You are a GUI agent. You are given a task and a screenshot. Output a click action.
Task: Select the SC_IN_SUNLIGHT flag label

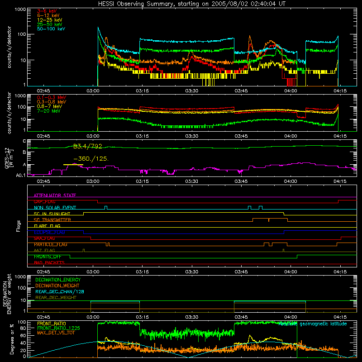52,214
